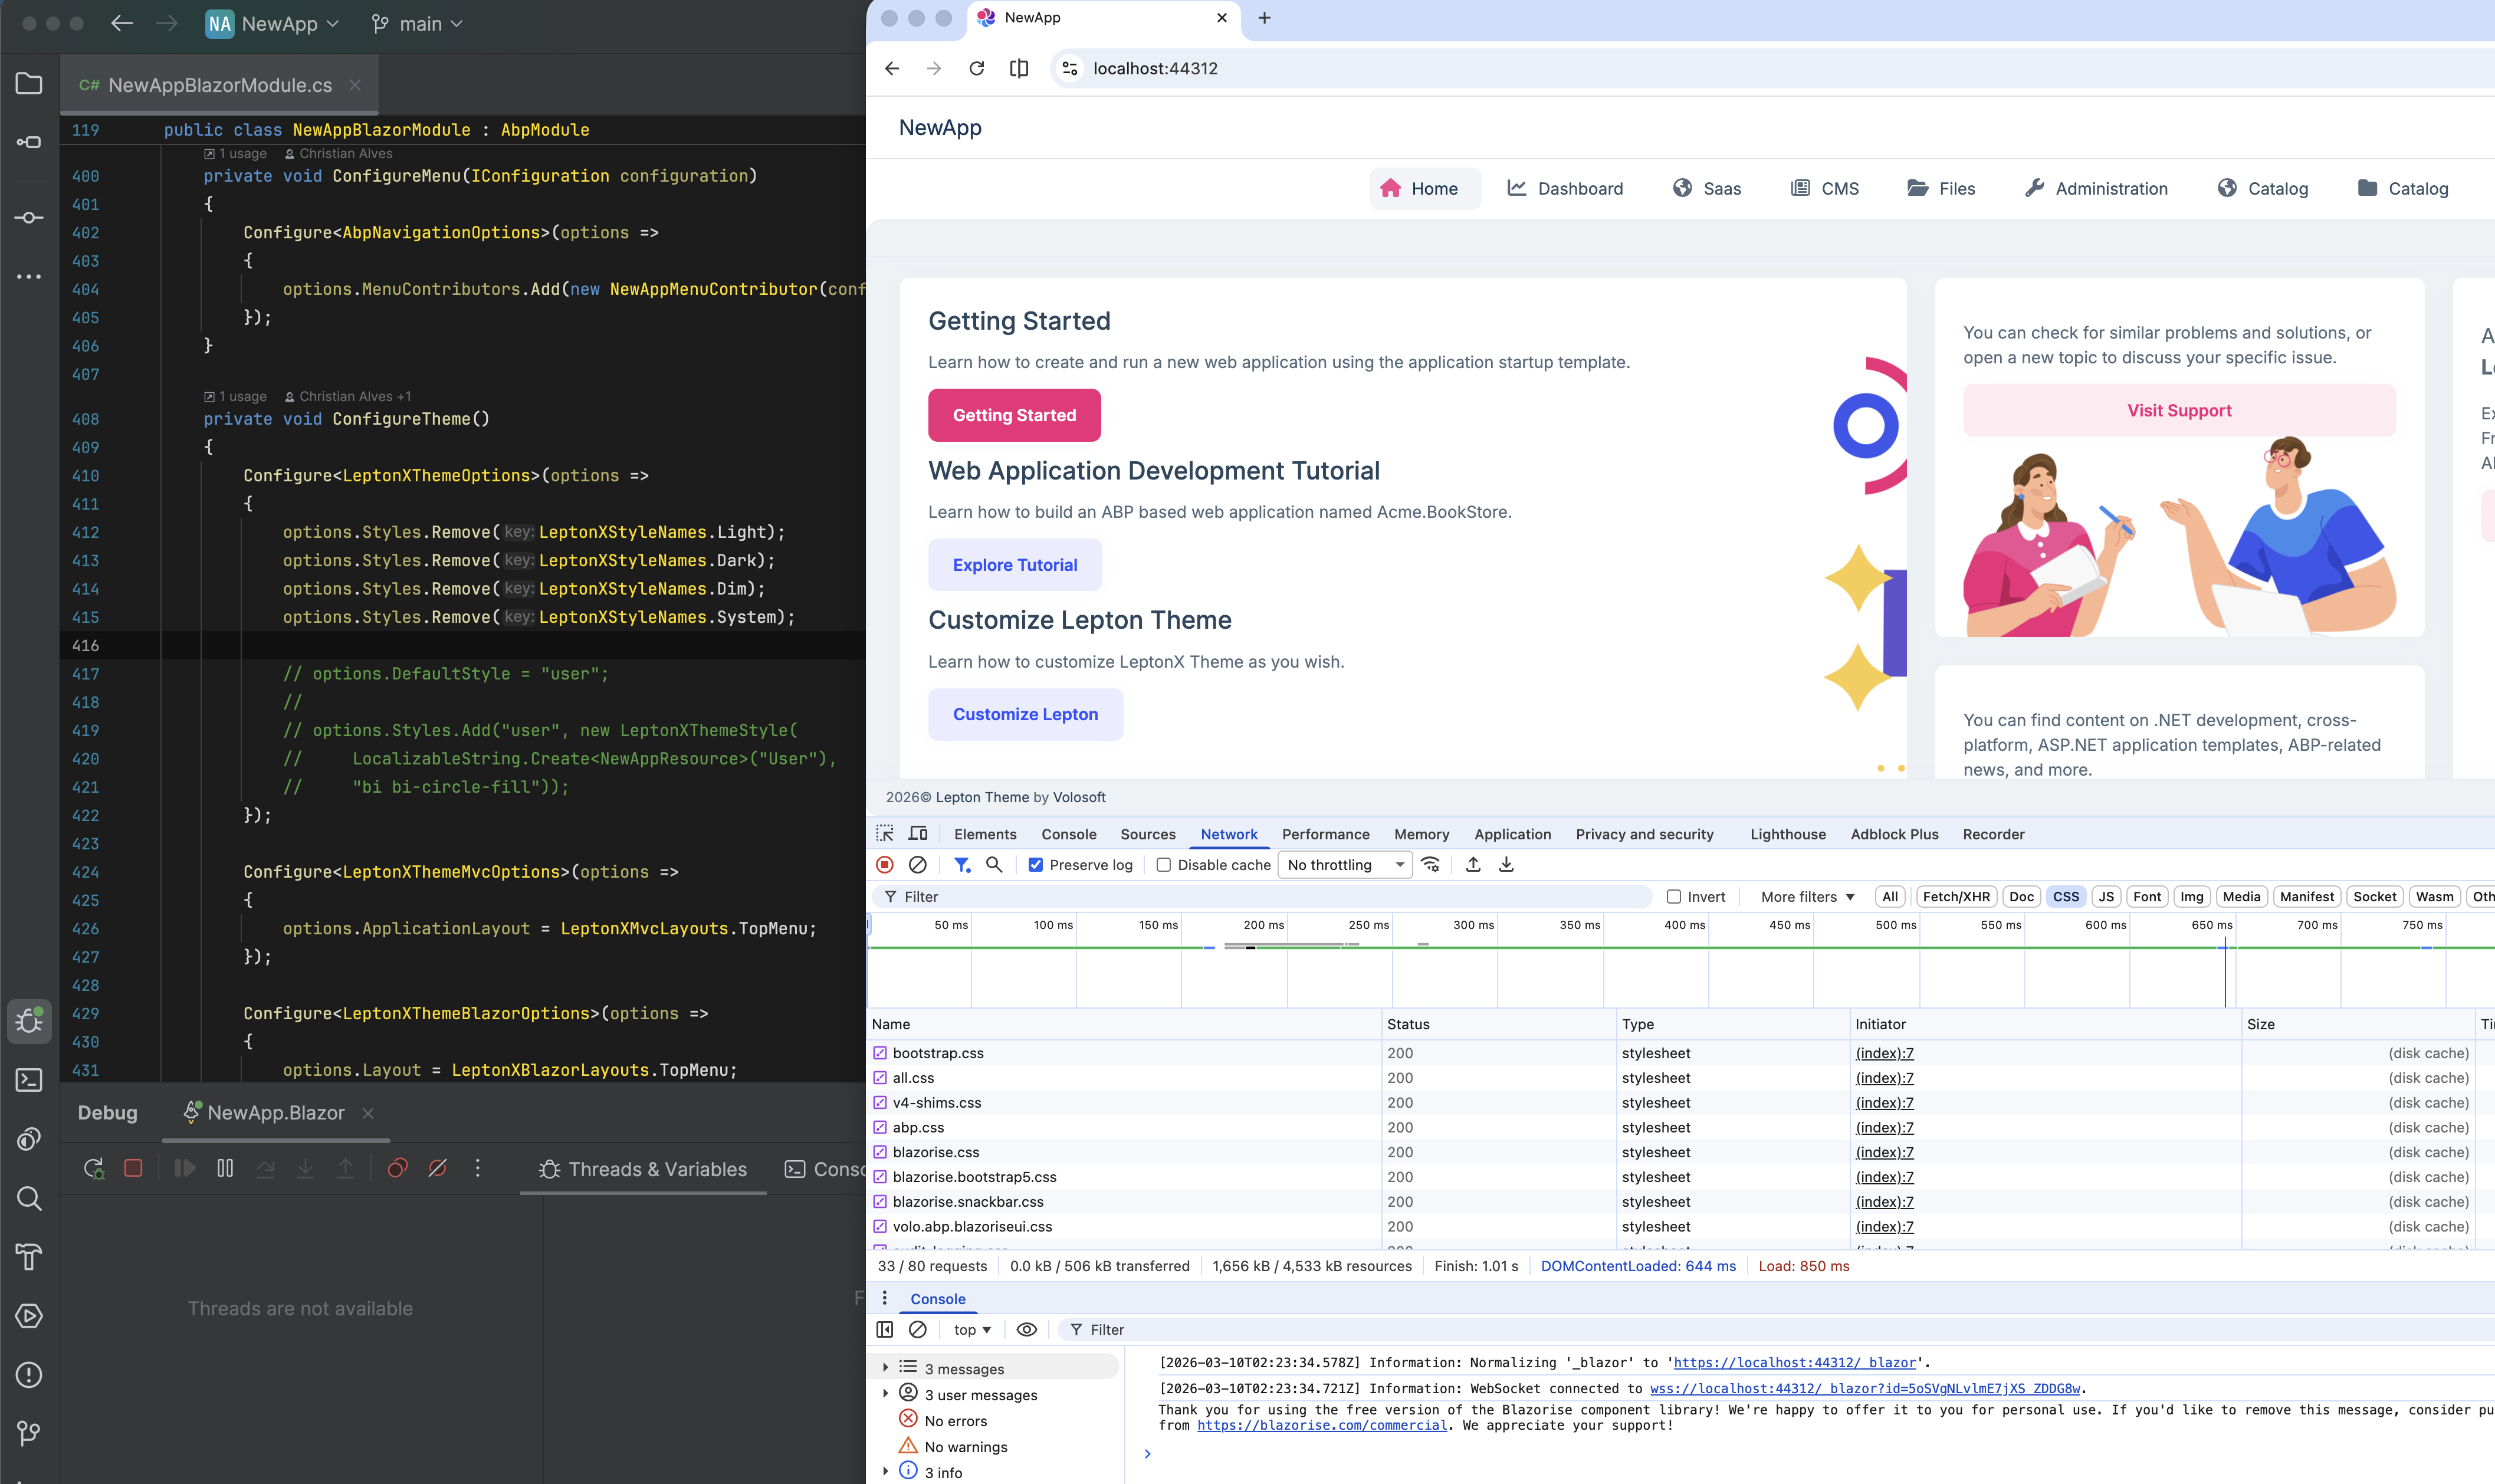Open the blazorise.com/commercial link
This screenshot has width=2495, height=1484.
(1321, 1425)
